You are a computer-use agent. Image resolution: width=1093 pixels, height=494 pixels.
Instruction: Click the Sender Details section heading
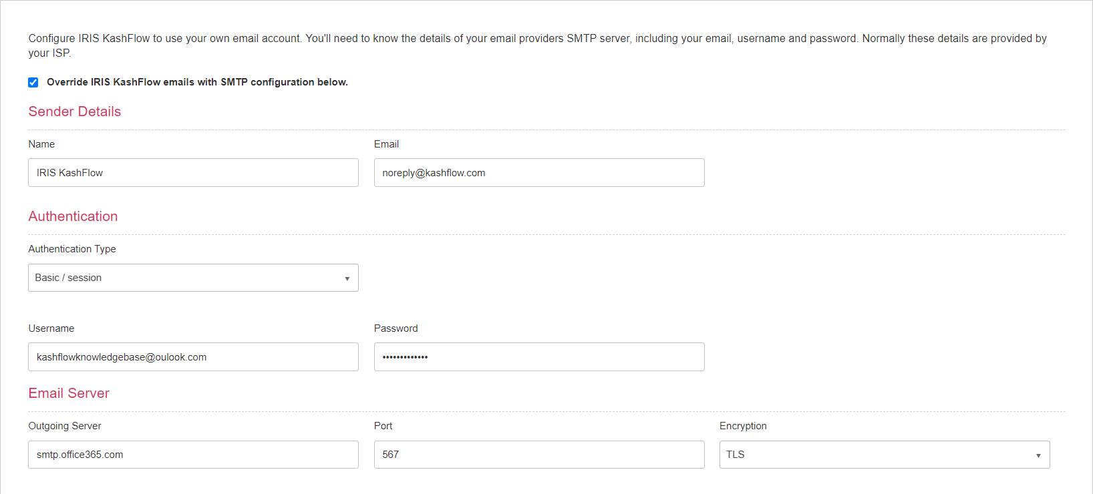click(x=75, y=111)
